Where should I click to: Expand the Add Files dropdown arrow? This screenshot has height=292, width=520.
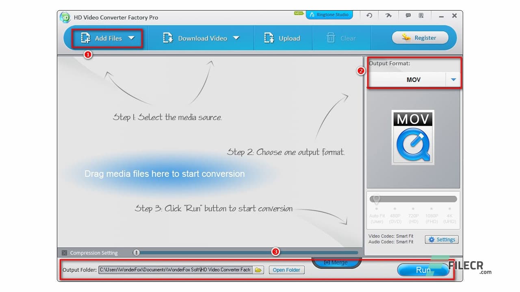pyautogui.click(x=131, y=38)
